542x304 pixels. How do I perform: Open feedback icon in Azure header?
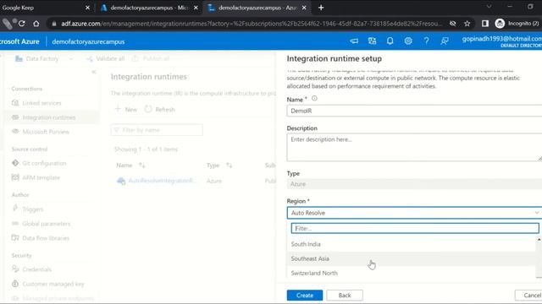point(445,41)
